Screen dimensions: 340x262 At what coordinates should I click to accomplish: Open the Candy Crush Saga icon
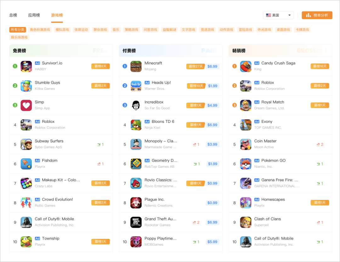tap(246, 67)
